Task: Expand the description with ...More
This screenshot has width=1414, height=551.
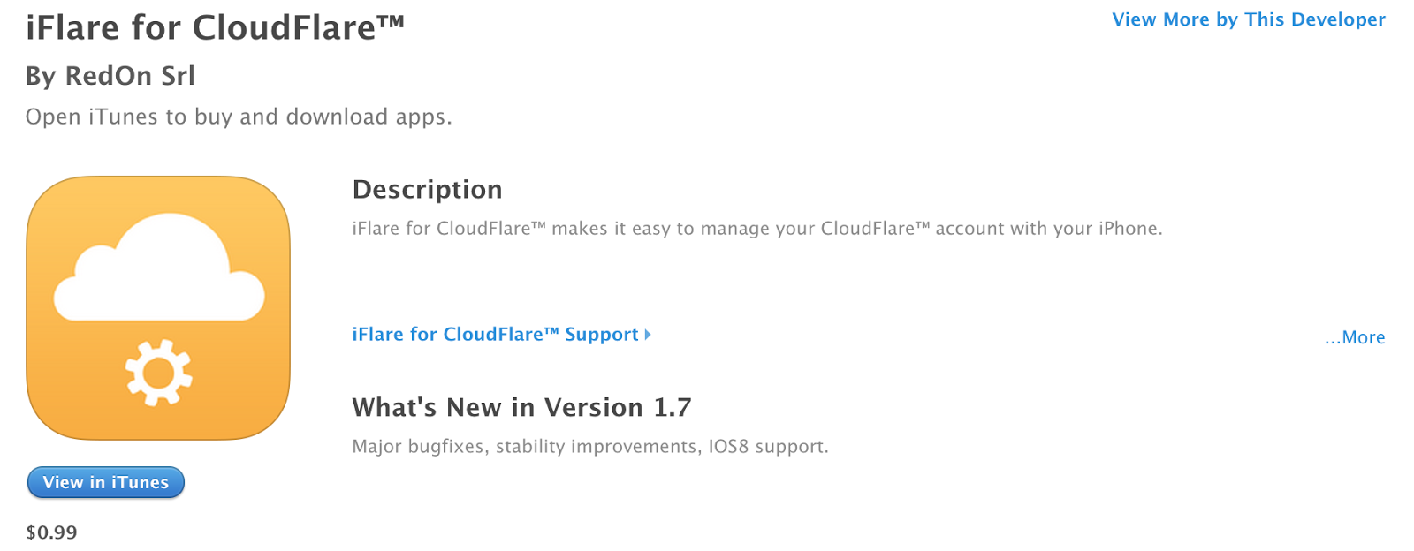Action: pyautogui.click(x=1354, y=337)
